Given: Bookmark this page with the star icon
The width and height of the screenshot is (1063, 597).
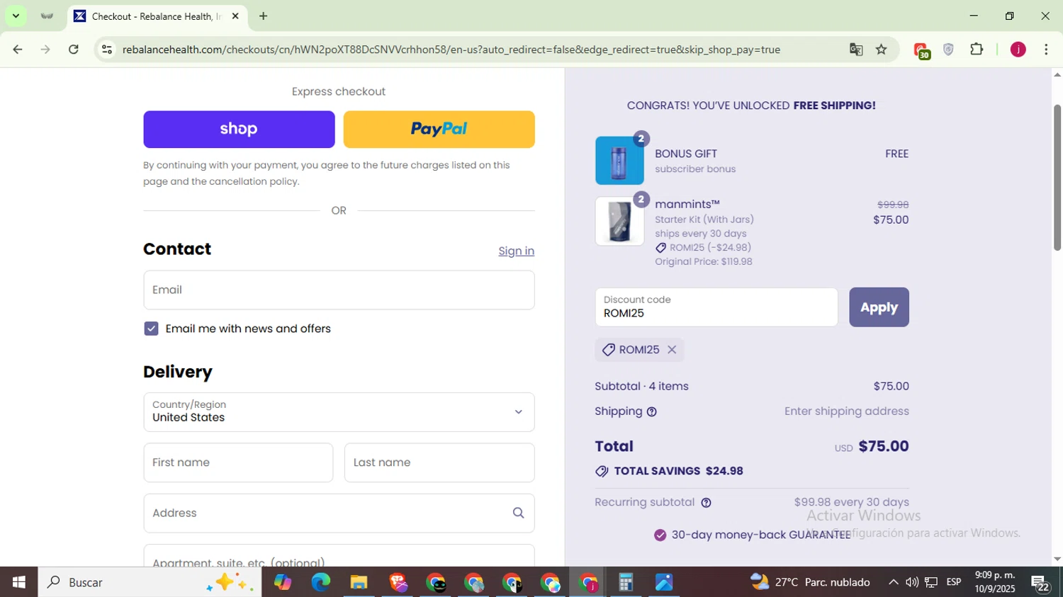Looking at the screenshot, I should coord(881,50).
